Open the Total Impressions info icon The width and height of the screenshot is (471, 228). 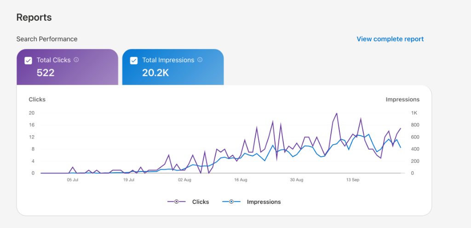tap(200, 60)
